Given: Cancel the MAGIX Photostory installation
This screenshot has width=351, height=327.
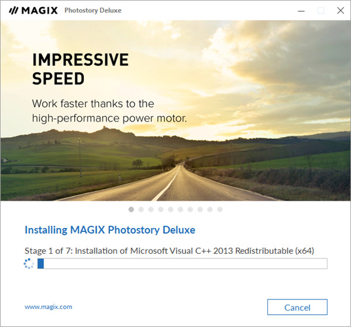Looking at the screenshot, I should [297, 307].
